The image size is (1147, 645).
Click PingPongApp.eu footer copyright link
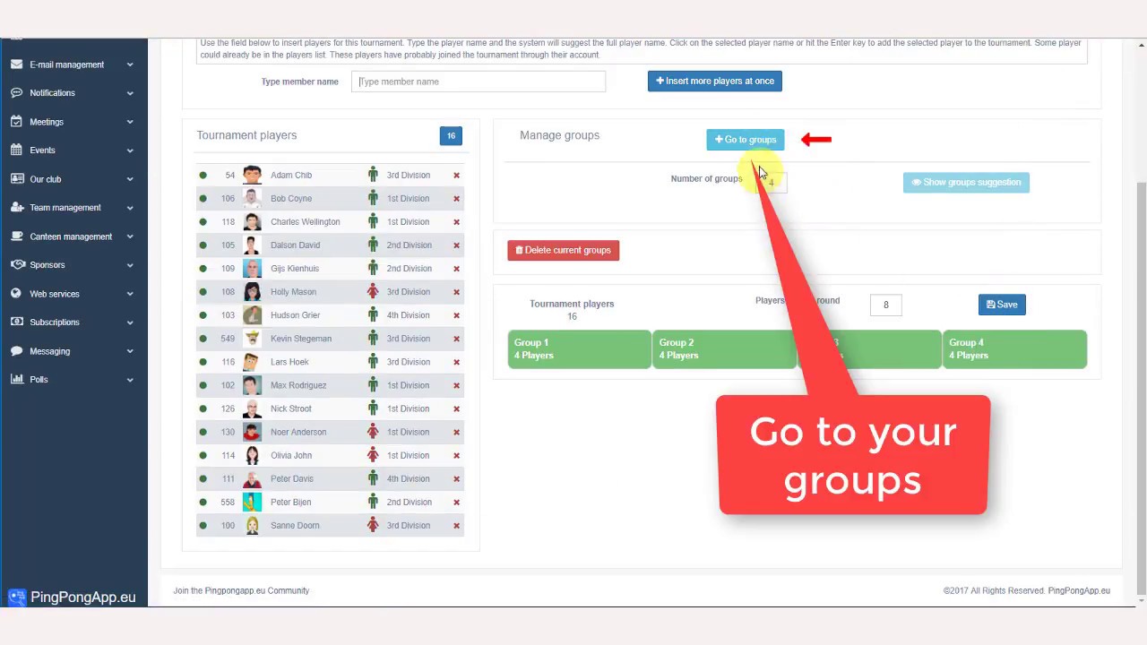pos(1079,591)
